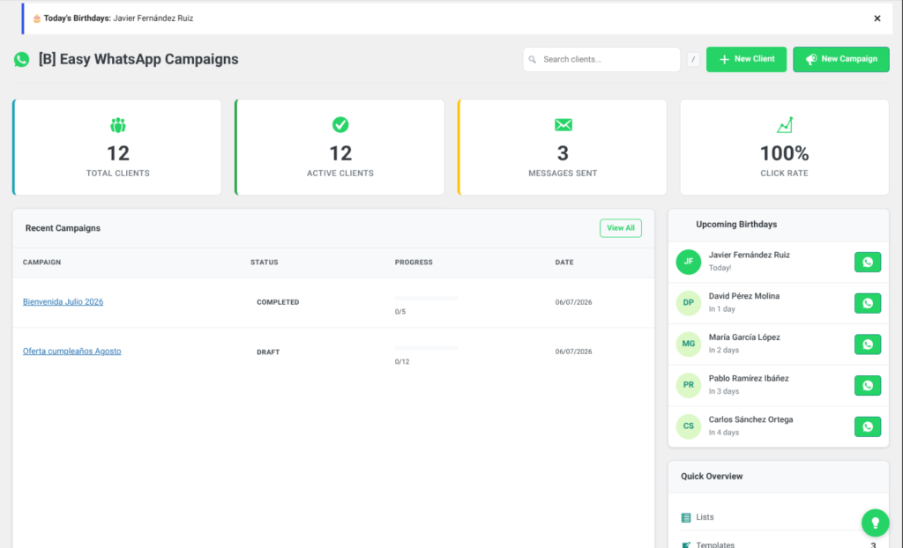Click the Click Rate chart icon
Viewport: 903px width, 548px height.
coord(784,125)
